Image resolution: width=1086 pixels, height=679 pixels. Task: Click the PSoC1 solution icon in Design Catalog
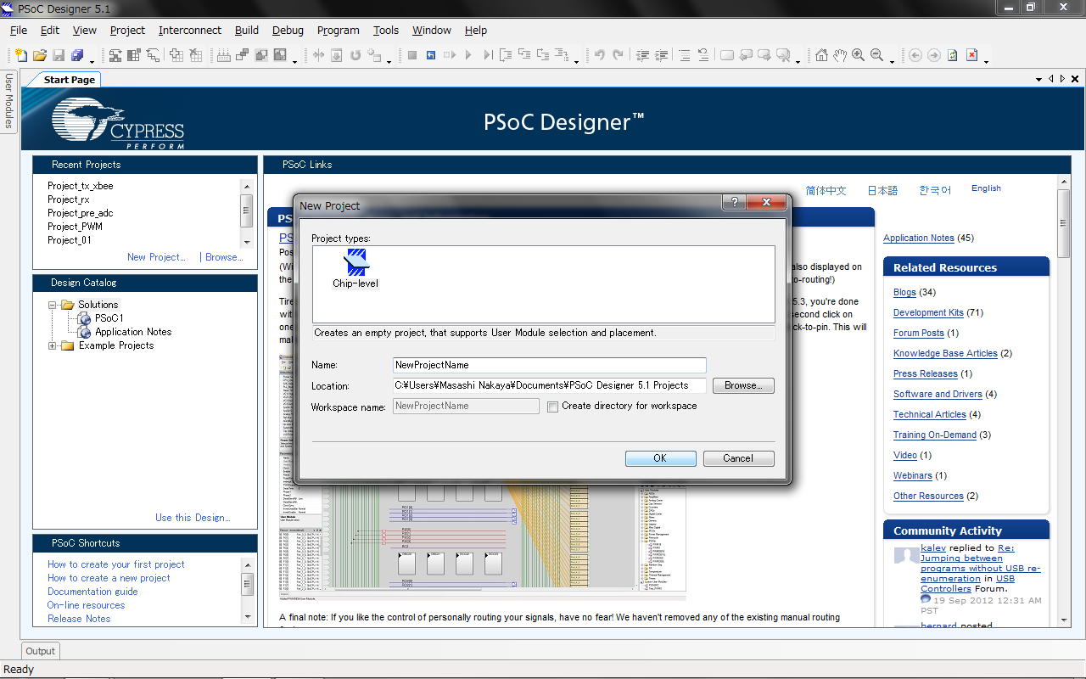click(x=83, y=318)
